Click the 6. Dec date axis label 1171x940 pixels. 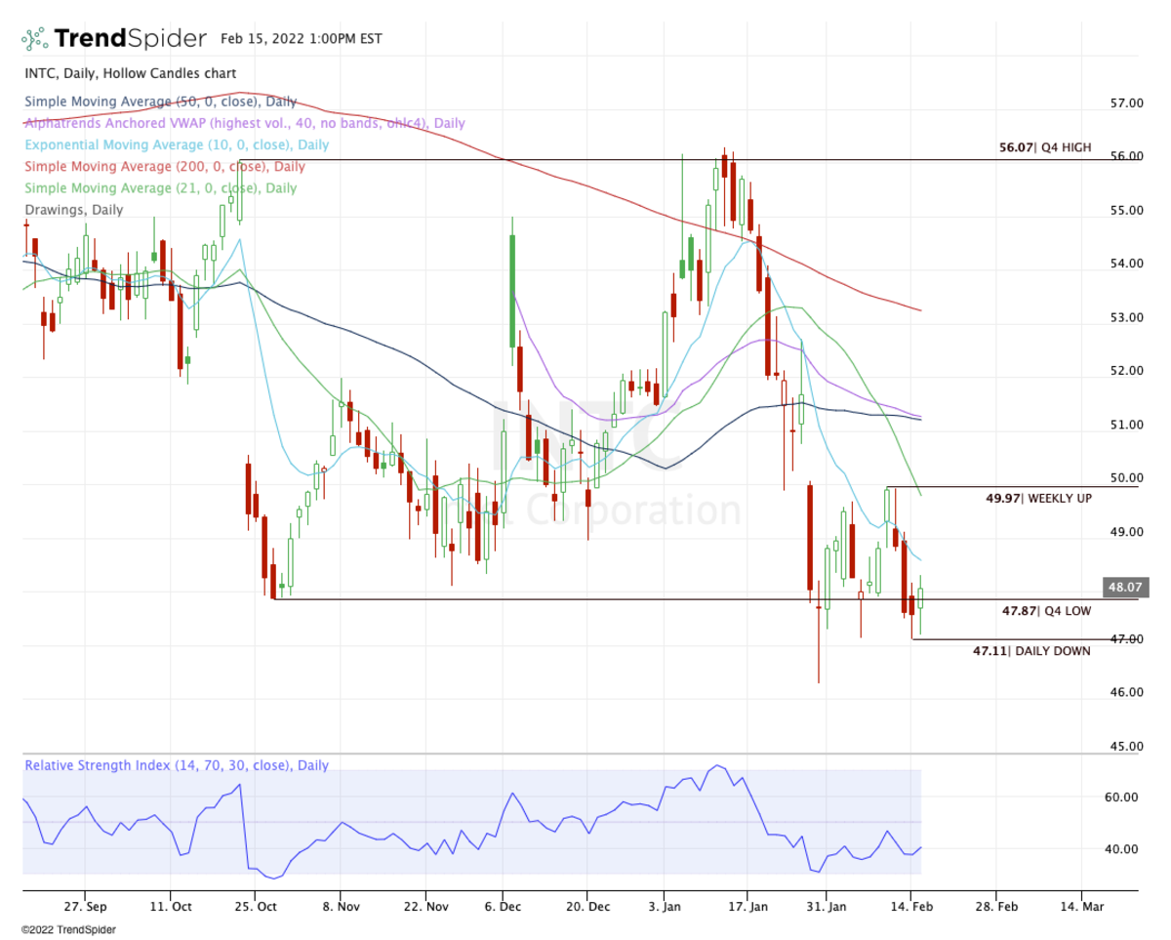pyautogui.click(x=502, y=907)
